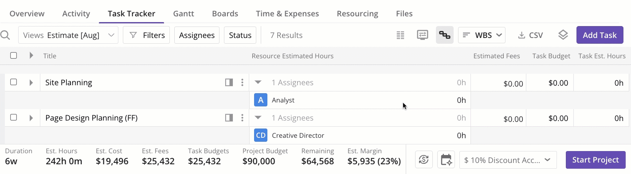Click the Title column header
The image size is (631, 174).
coord(50,56)
